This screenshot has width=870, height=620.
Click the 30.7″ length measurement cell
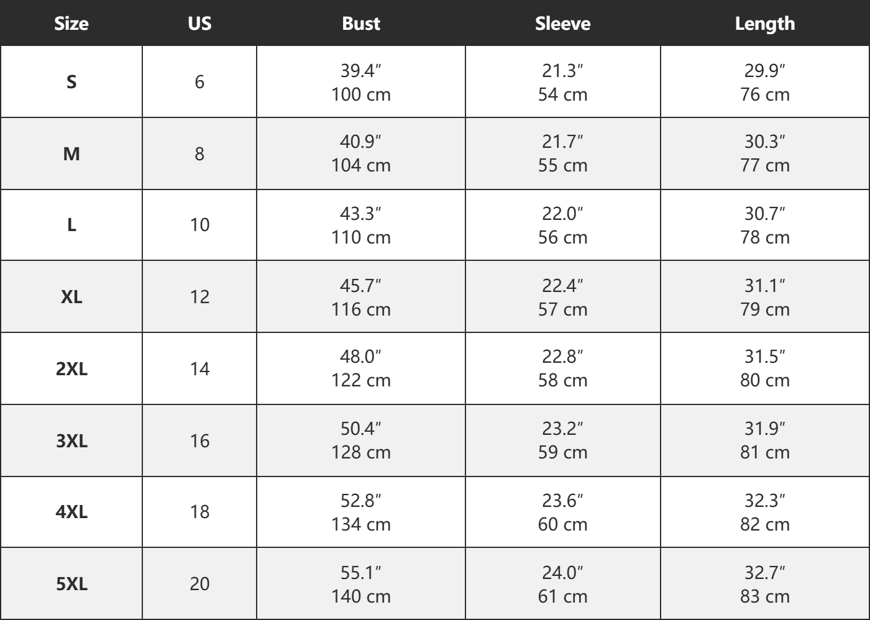point(765,214)
